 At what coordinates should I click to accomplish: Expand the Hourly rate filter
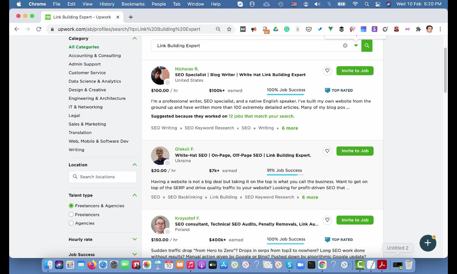click(x=134, y=239)
